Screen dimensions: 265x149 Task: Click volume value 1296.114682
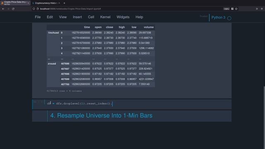[x=146, y=48]
